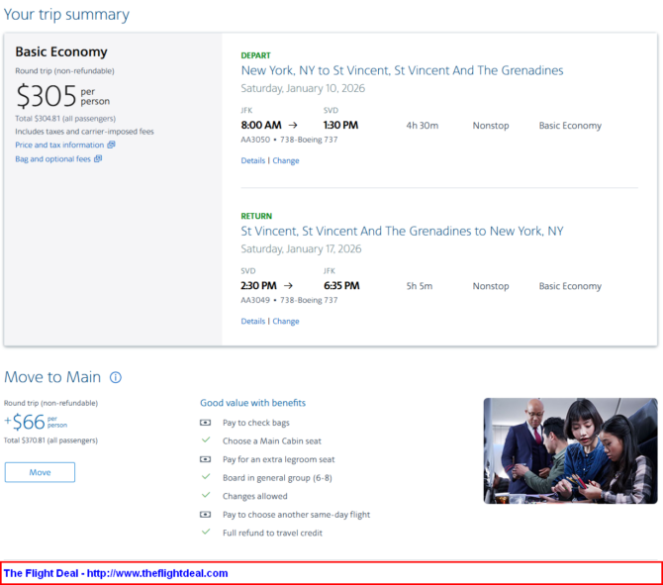Click 'New York, NY to St Vincent' heading
Screen dimensions: 663x585
[402, 70]
